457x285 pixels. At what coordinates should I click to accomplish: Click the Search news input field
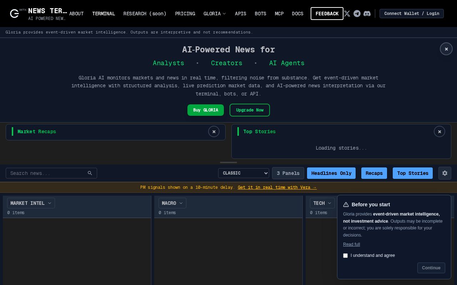pos(51,173)
